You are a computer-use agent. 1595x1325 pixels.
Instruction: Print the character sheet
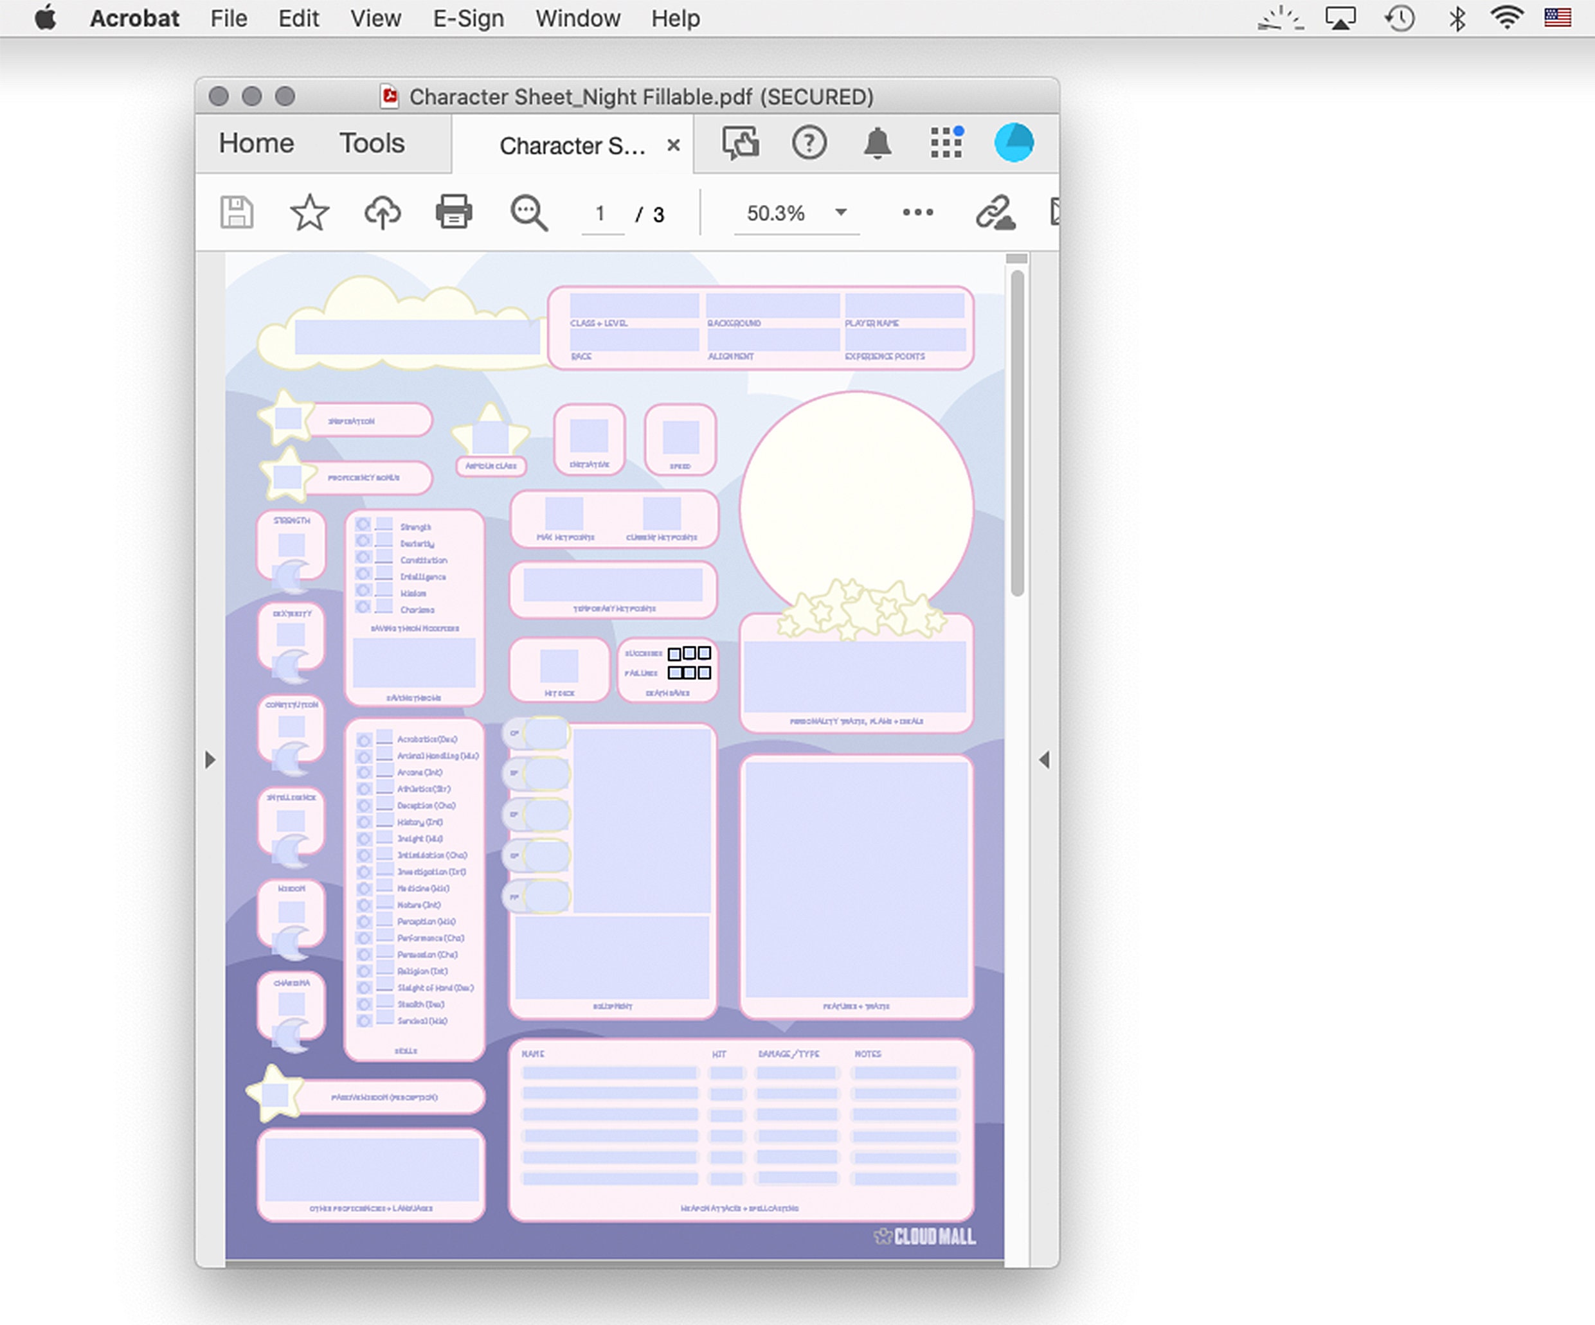[453, 213]
